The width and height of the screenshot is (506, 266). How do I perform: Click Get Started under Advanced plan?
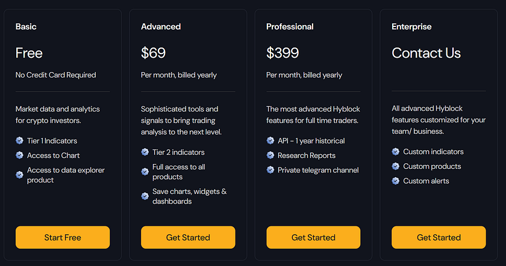pos(188,237)
